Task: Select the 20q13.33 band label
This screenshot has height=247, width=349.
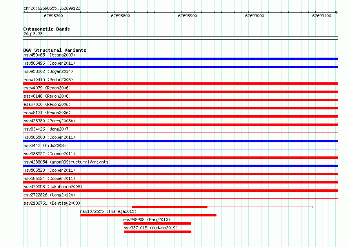Action: tap(33, 34)
